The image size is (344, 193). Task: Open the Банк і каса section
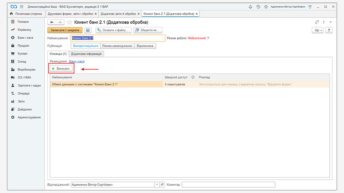25,38
